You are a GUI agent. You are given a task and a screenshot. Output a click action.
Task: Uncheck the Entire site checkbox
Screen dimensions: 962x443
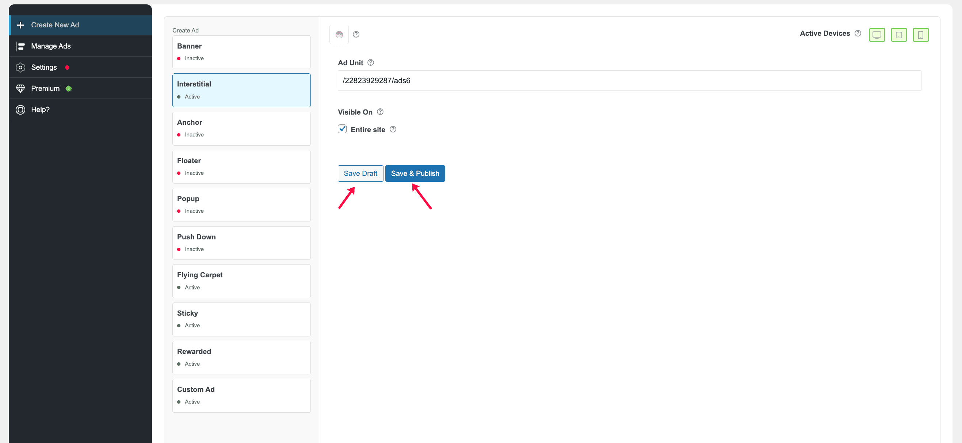[x=342, y=129]
